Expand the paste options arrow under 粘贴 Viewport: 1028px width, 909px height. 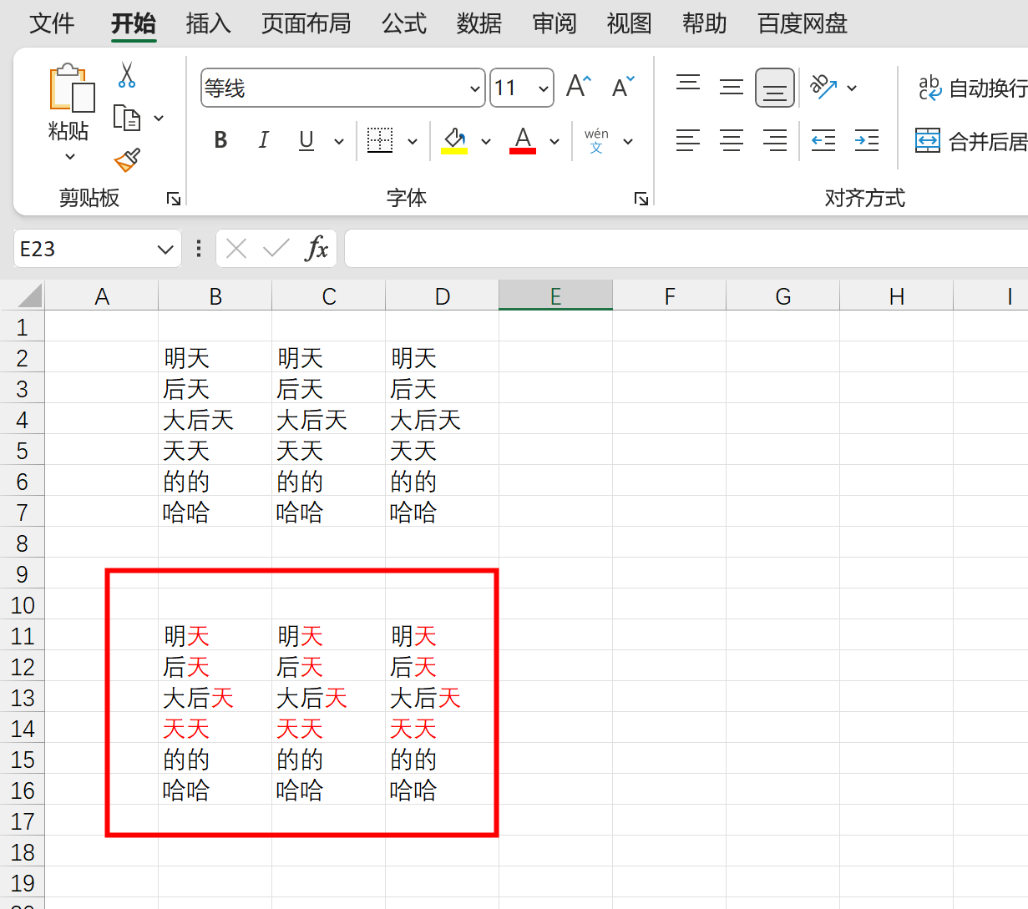(x=69, y=156)
